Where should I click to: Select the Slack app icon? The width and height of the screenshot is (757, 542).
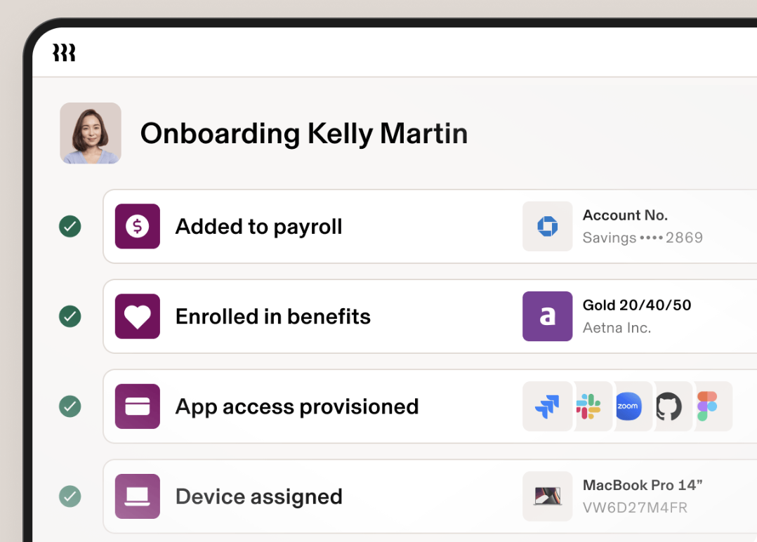pyautogui.click(x=589, y=406)
